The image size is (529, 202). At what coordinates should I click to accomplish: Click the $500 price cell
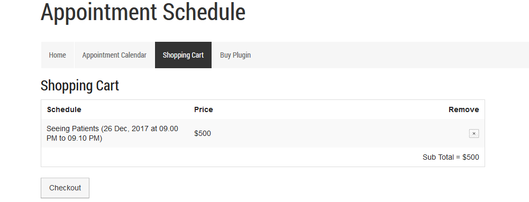(203, 134)
